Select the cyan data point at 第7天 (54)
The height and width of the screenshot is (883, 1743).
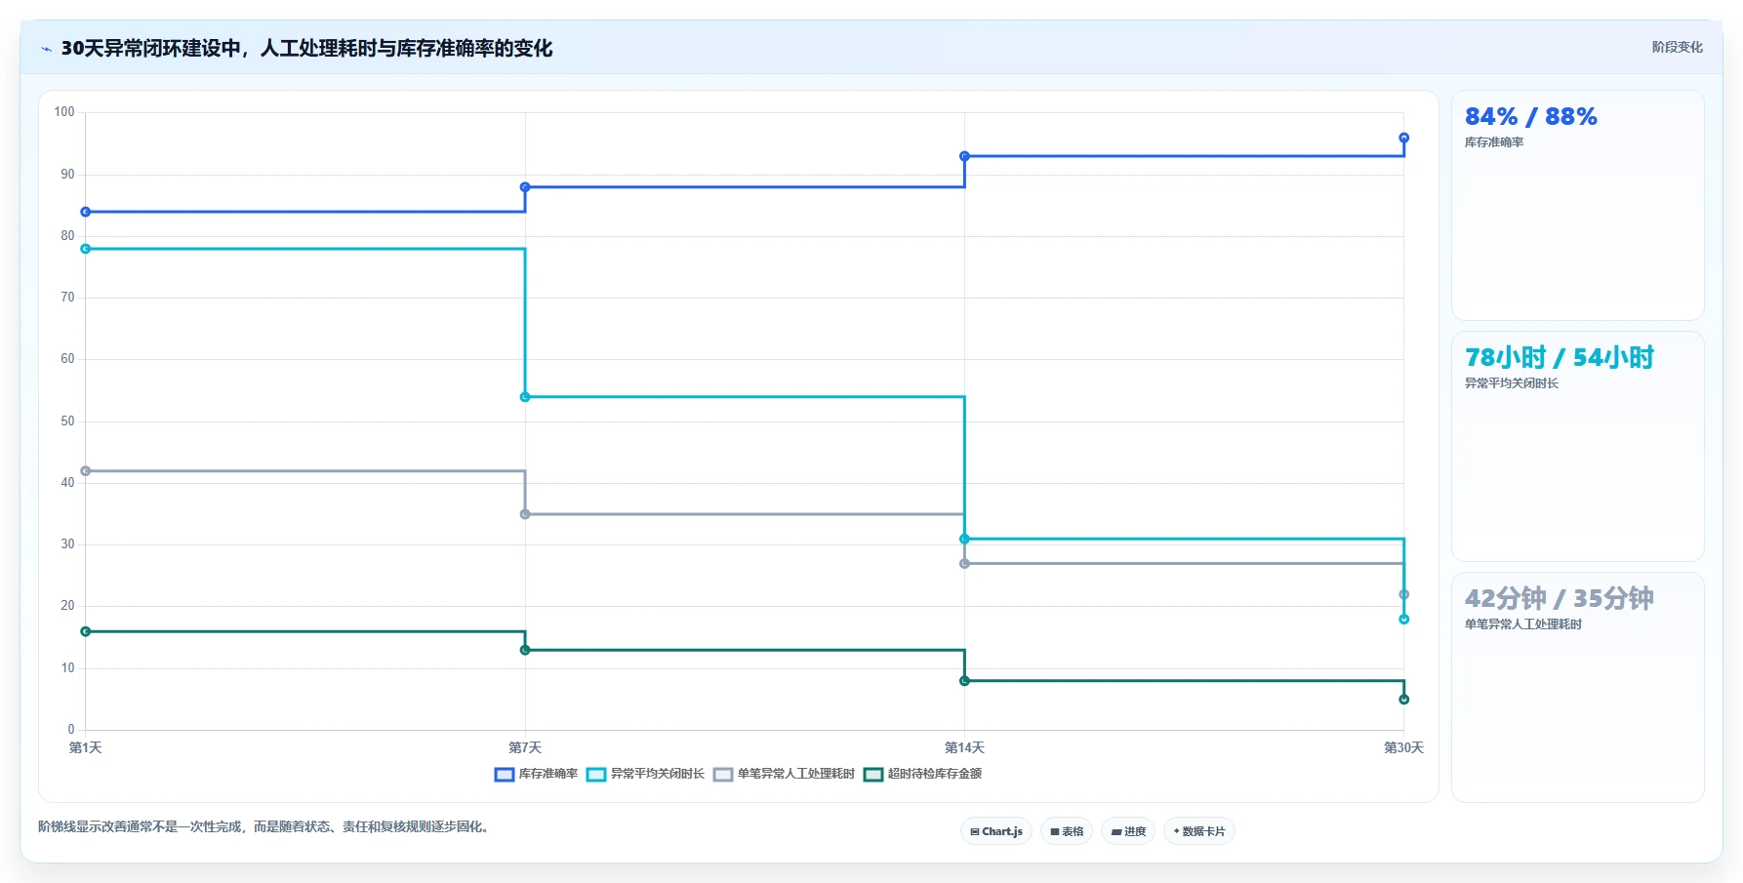click(525, 397)
